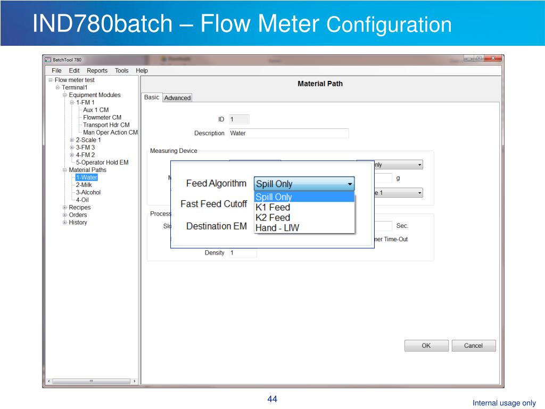Switch to the Basic tab
The width and height of the screenshot is (545, 409).
point(152,97)
